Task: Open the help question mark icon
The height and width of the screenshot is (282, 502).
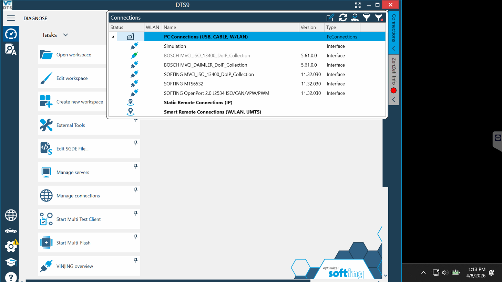Action: (11, 277)
